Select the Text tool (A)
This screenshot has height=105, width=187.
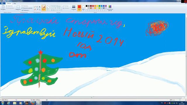[x=39, y=7]
